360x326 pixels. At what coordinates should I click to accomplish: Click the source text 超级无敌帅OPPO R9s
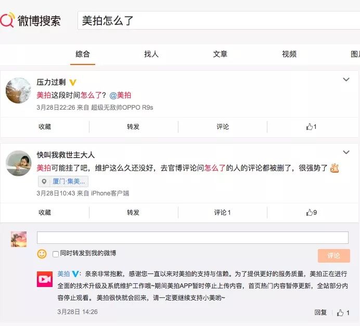[122, 108]
